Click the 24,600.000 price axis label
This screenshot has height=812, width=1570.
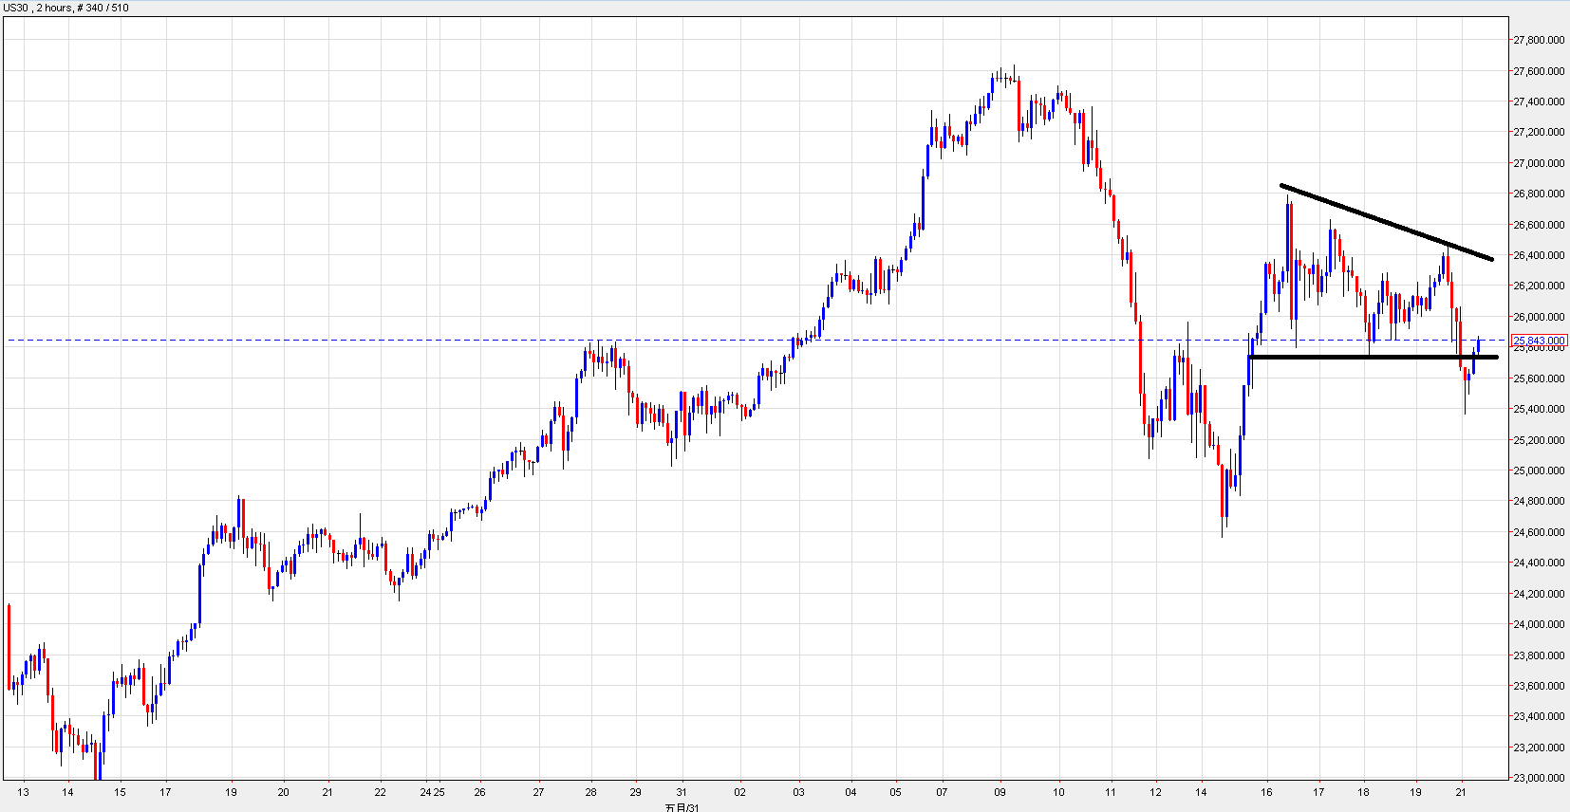pyautogui.click(x=1539, y=532)
